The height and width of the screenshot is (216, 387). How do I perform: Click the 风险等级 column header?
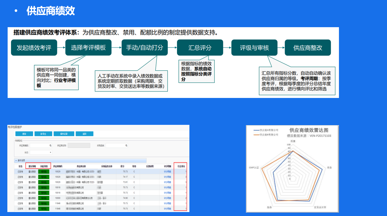[44, 166]
